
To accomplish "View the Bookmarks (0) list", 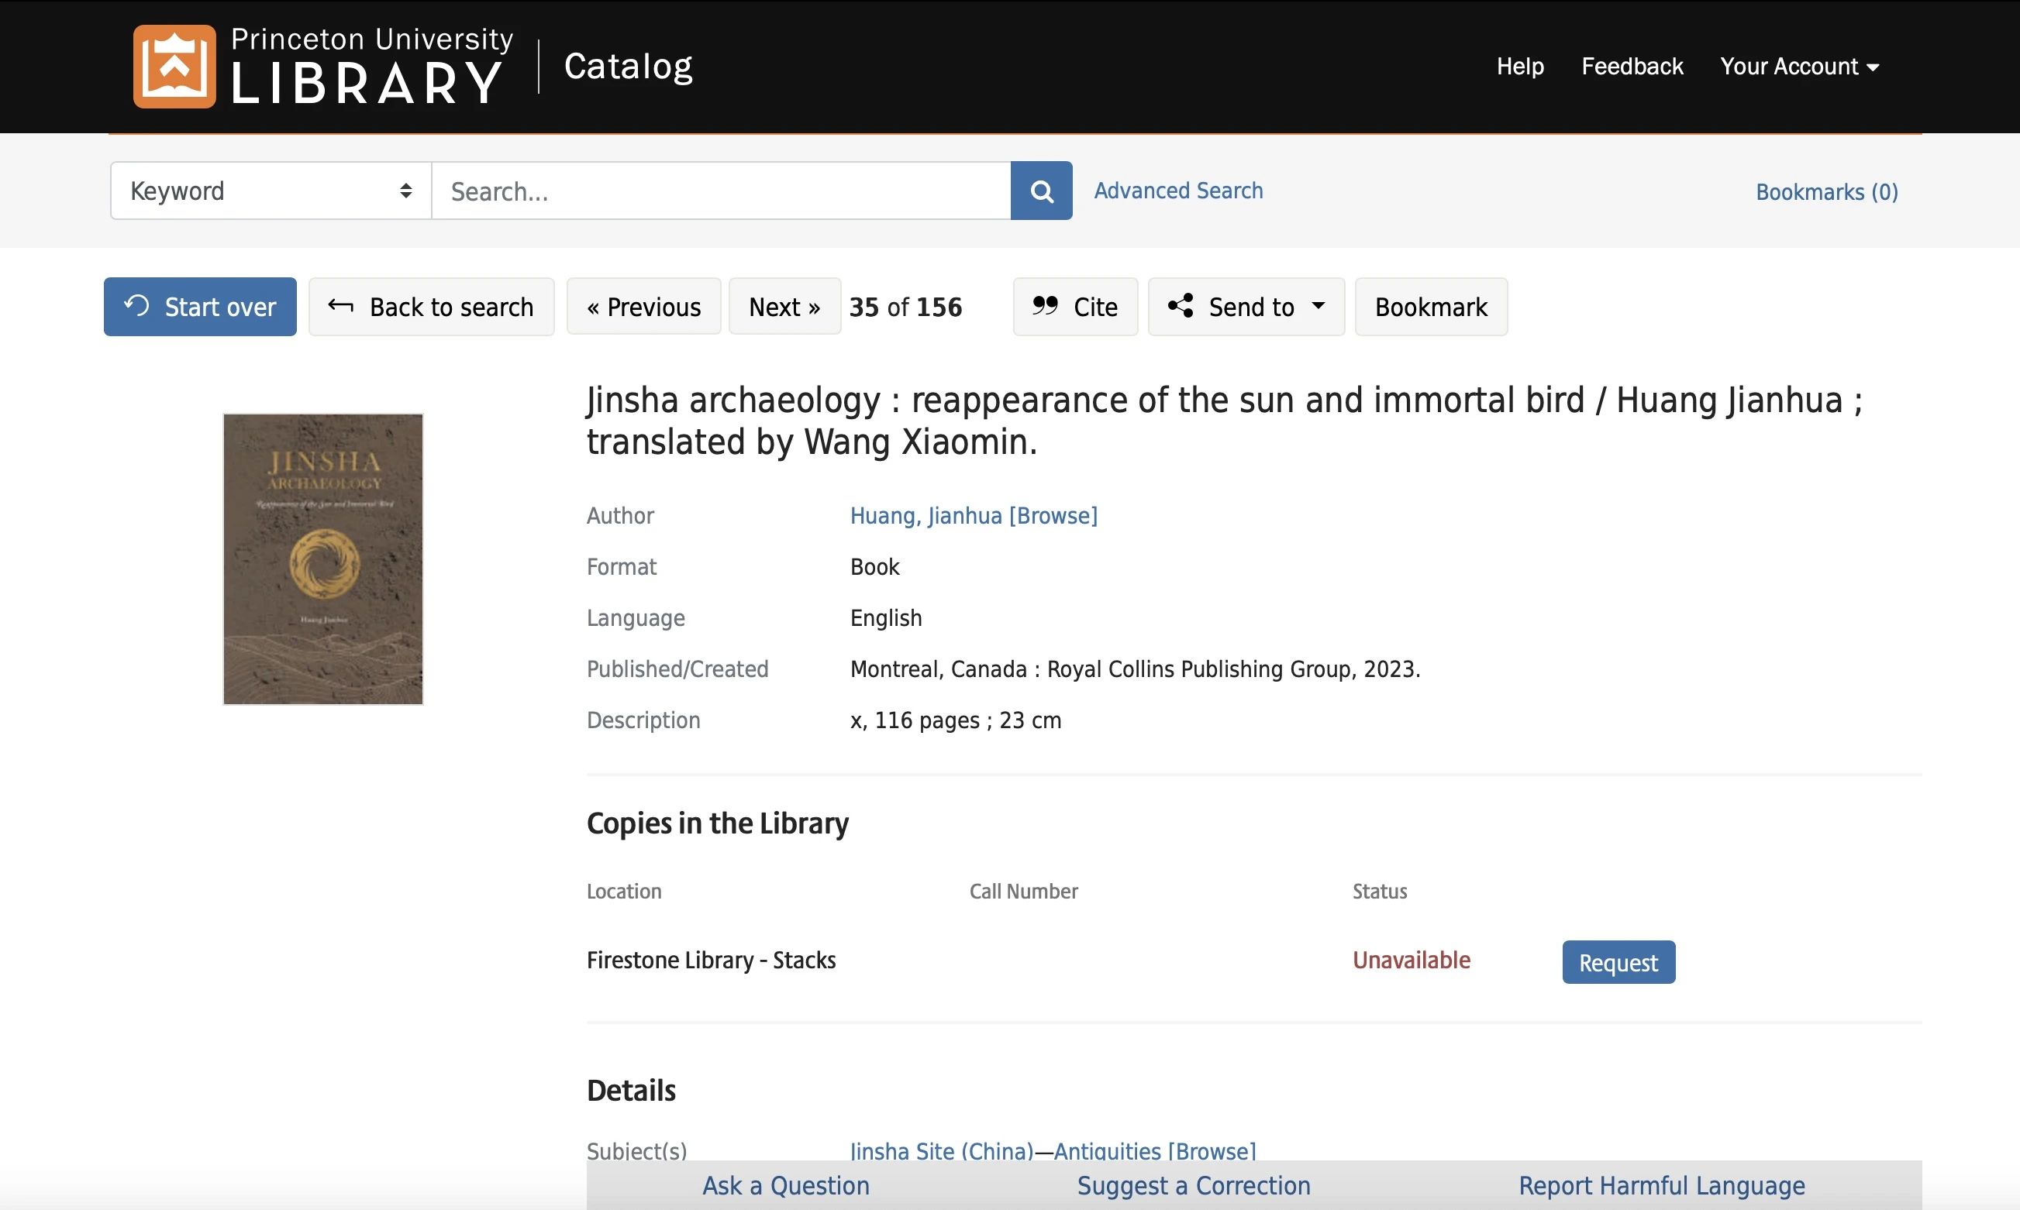I will coord(1826,191).
